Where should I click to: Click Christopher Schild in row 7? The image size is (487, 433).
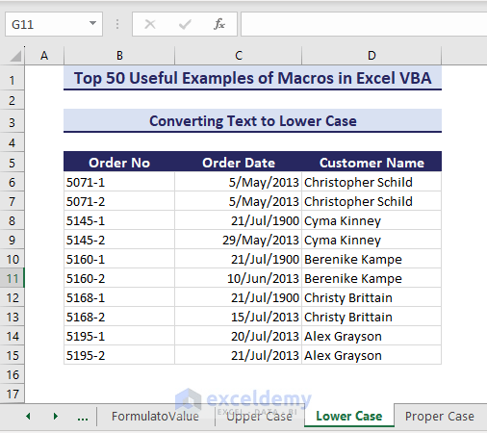click(372, 201)
